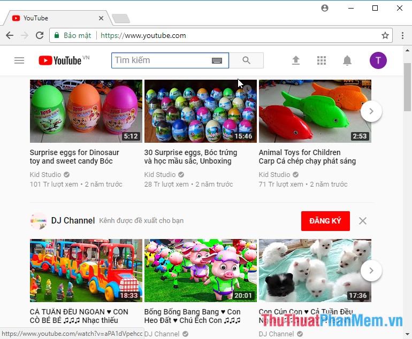Open the purple T account avatar

pyautogui.click(x=378, y=60)
